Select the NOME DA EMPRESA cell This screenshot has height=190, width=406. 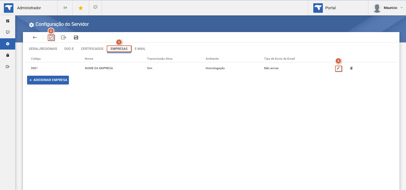click(x=99, y=68)
